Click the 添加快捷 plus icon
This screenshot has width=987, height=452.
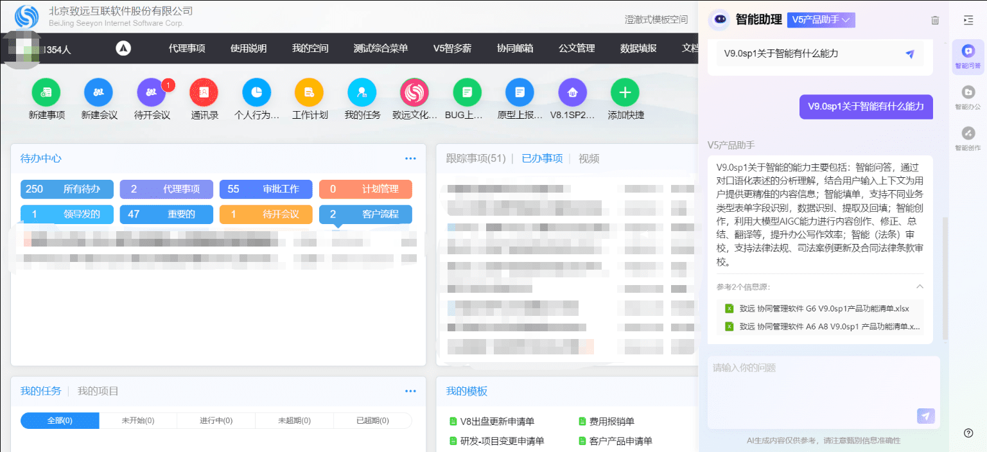coord(625,93)
